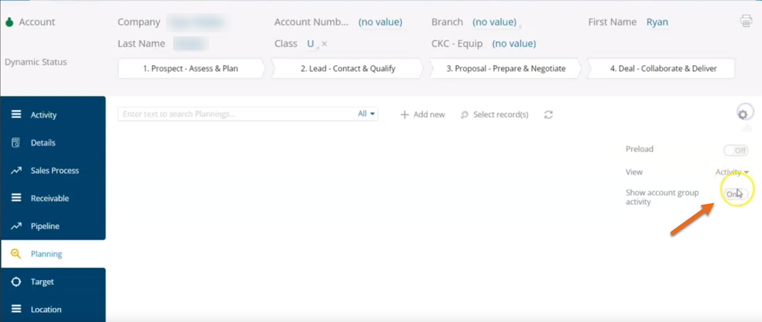762x322 pixels.
Task: Select stage 3. Proposal - Prepare & Negotiate
Action: [x=505, y=69]
